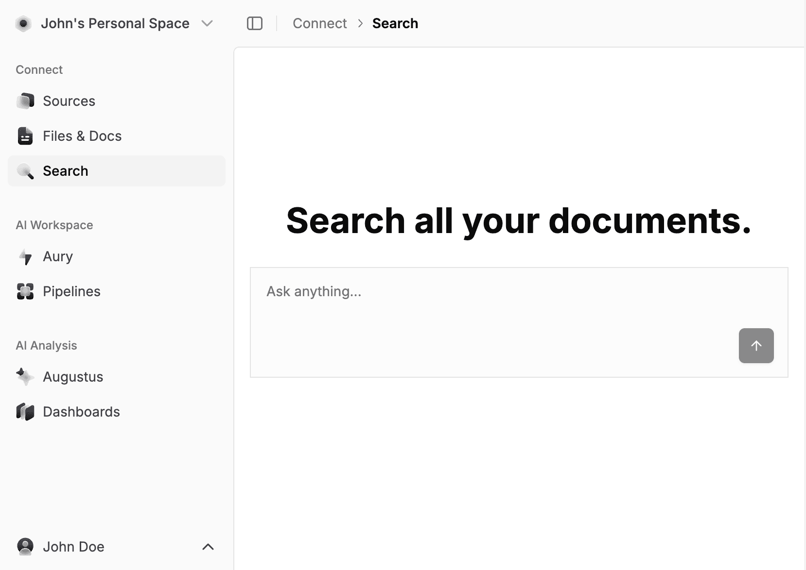Expand the workspace switcher chevron

(207, 23)
